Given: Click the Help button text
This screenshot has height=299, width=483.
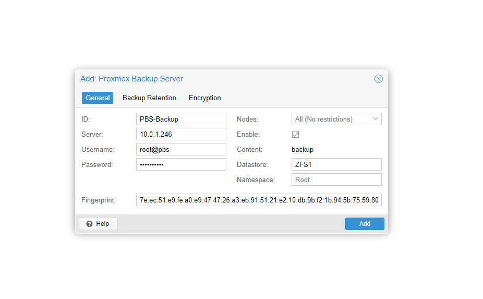Looking at the screenshot, I should [103, 224].
